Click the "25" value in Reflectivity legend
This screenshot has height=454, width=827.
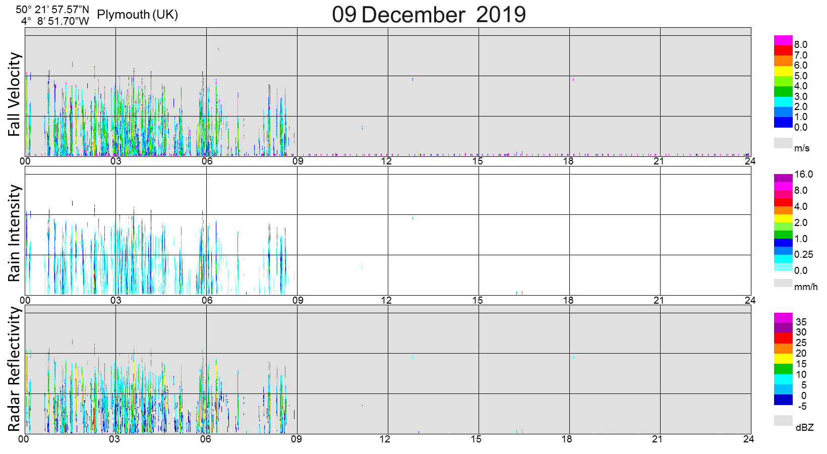[x=801, y=343]
